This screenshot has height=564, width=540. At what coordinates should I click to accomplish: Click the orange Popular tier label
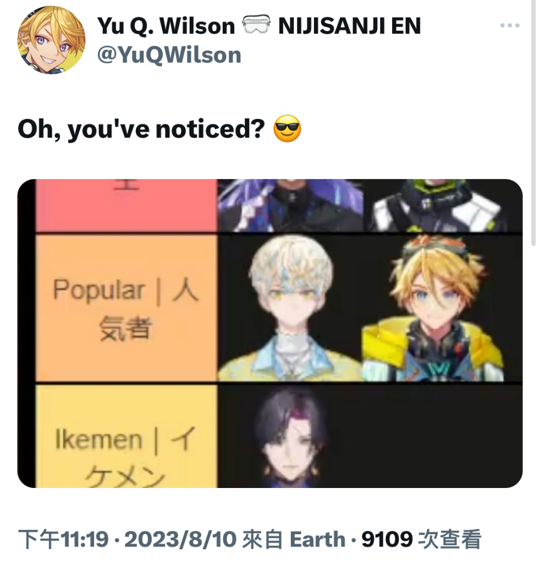(126, 308)
